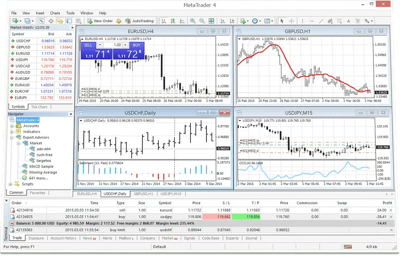400x257 pixels.
Task: Switch chart to line chart style
Action: point(182,21)
